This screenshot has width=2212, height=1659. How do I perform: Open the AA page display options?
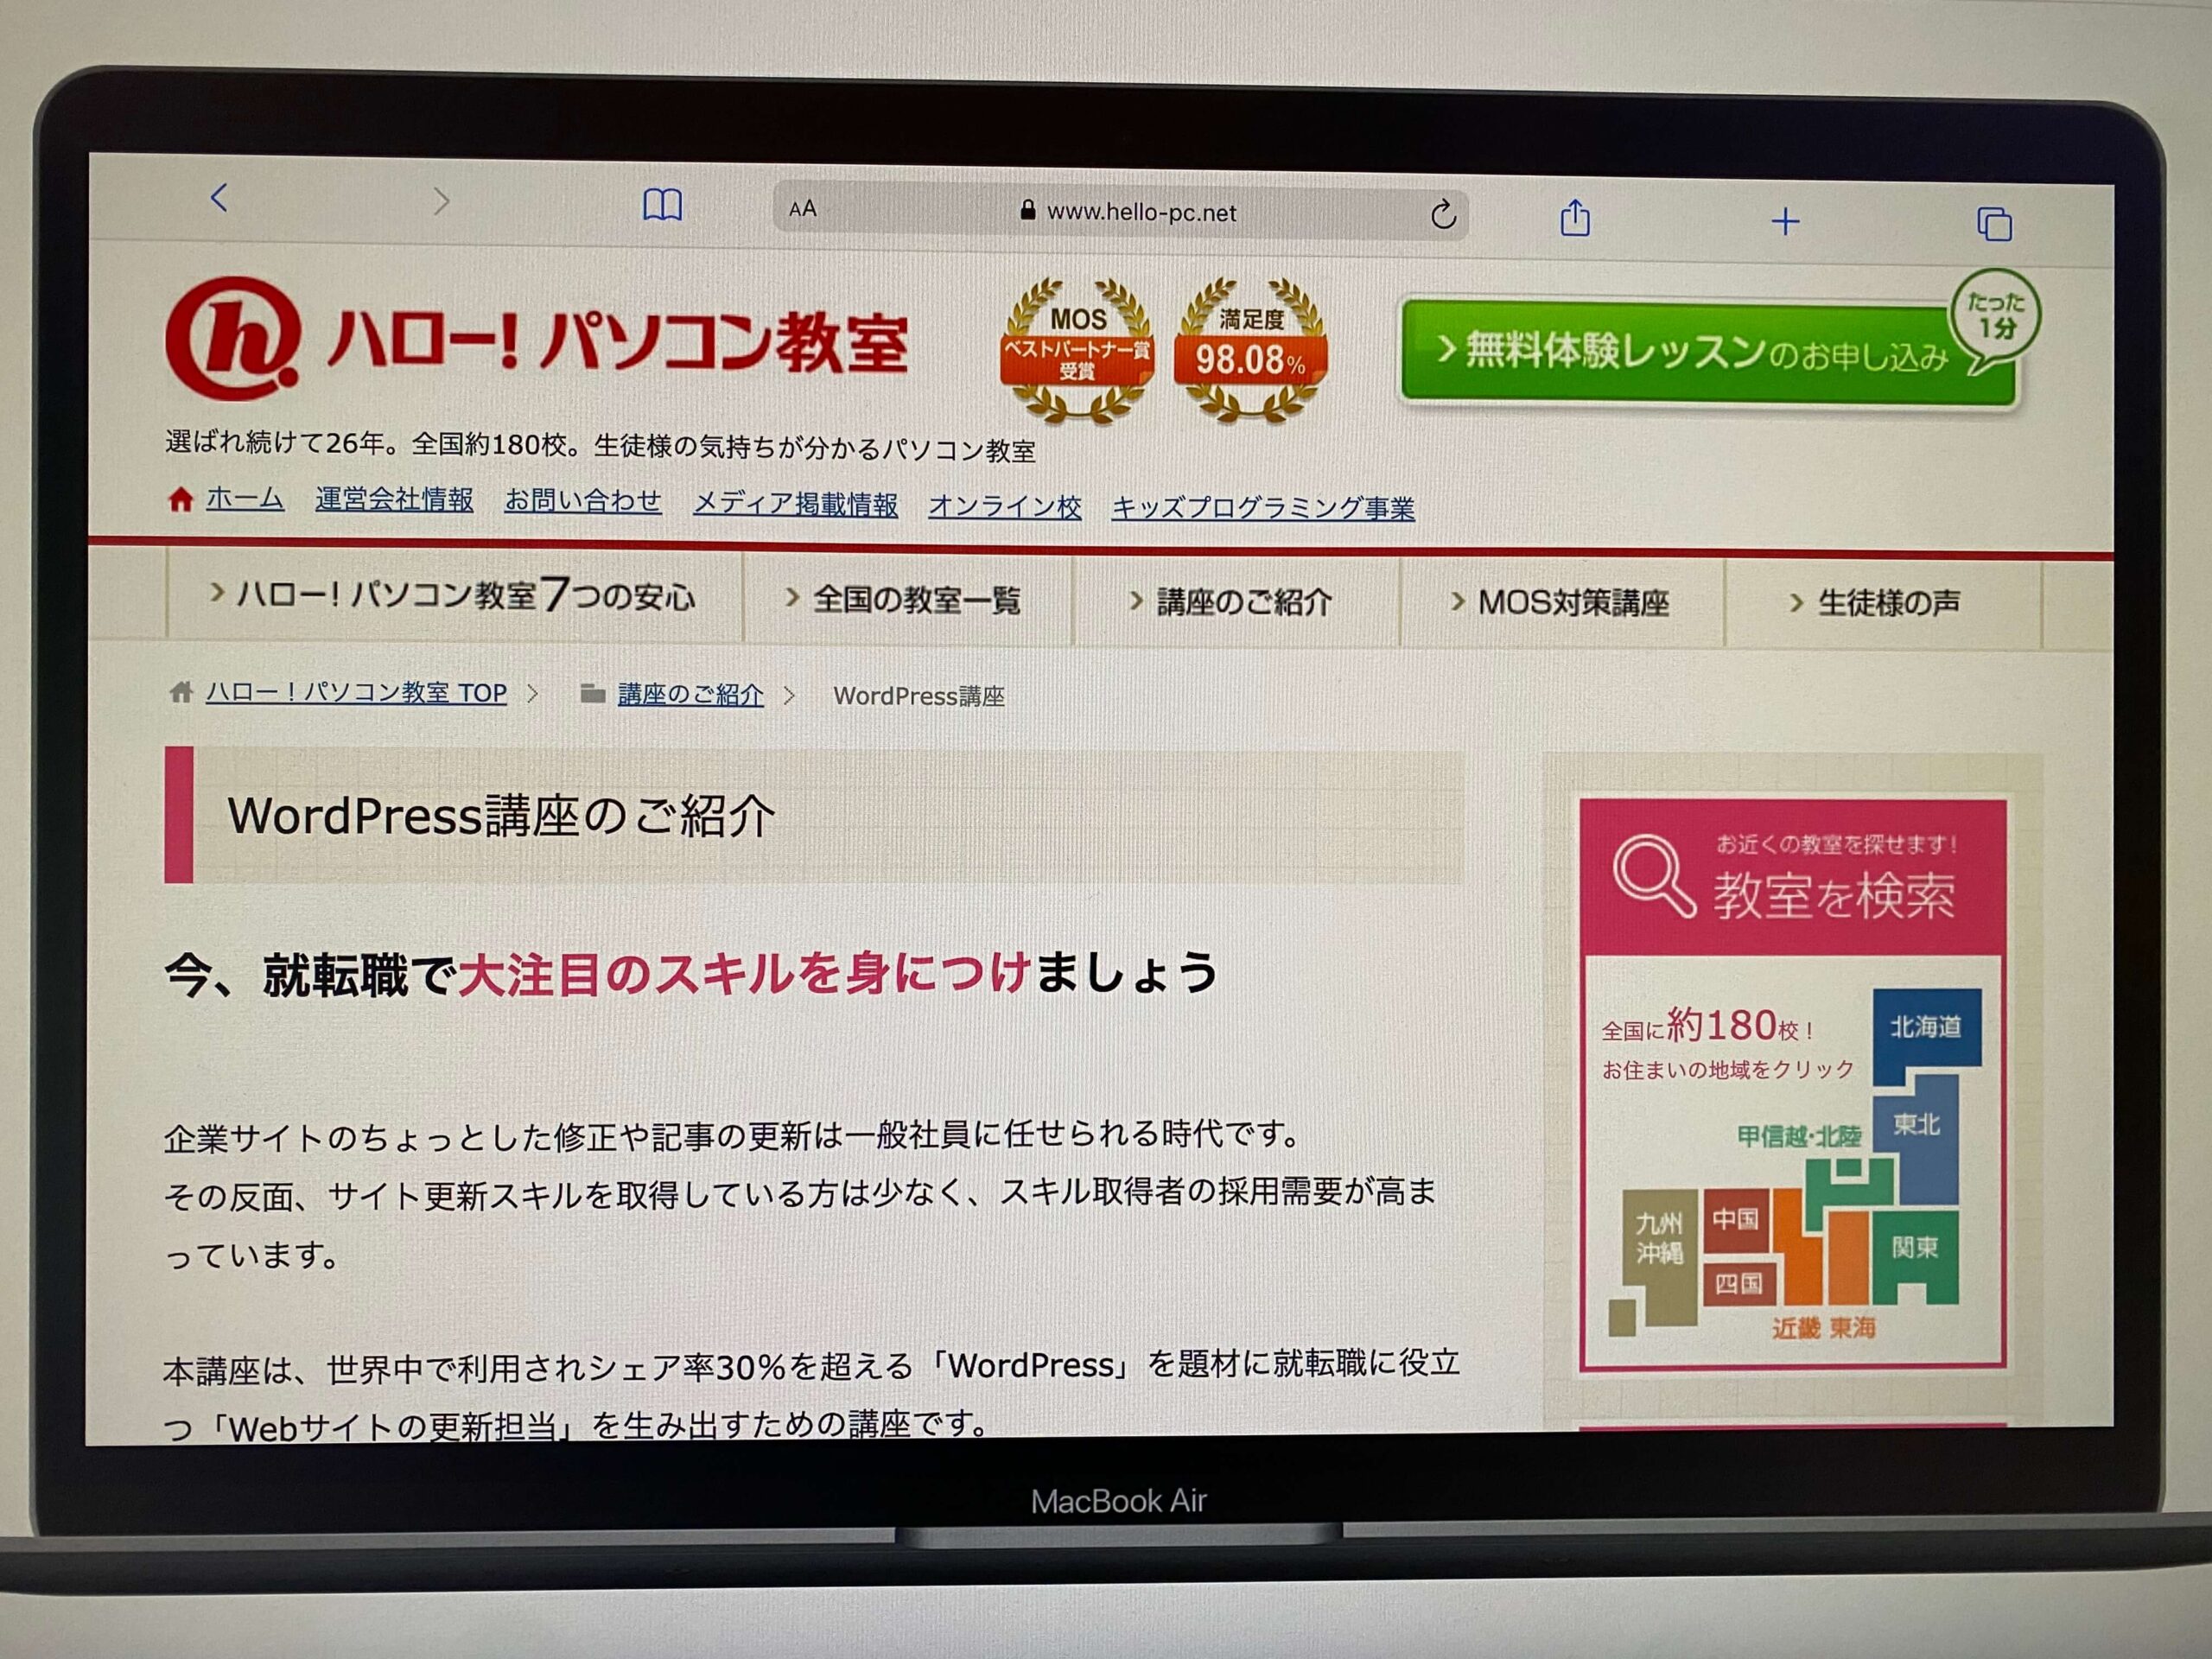click(800, 209)
